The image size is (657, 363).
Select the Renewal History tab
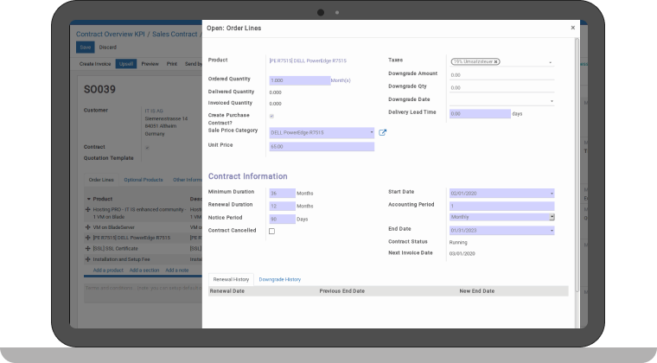[x=229, y=279]
